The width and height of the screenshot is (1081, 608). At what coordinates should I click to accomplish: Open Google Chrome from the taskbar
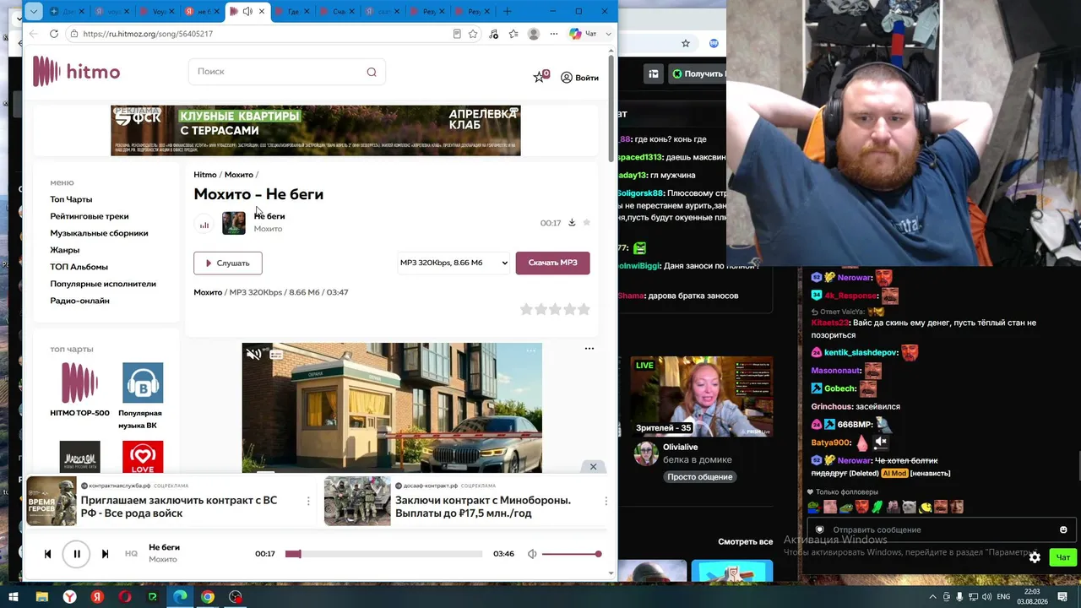[x=208, y=597]
